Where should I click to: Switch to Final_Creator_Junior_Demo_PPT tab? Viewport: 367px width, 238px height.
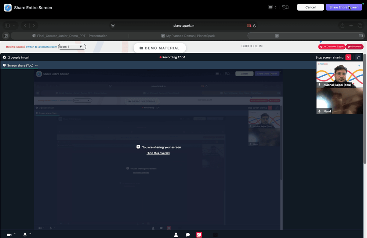[70, 36]
